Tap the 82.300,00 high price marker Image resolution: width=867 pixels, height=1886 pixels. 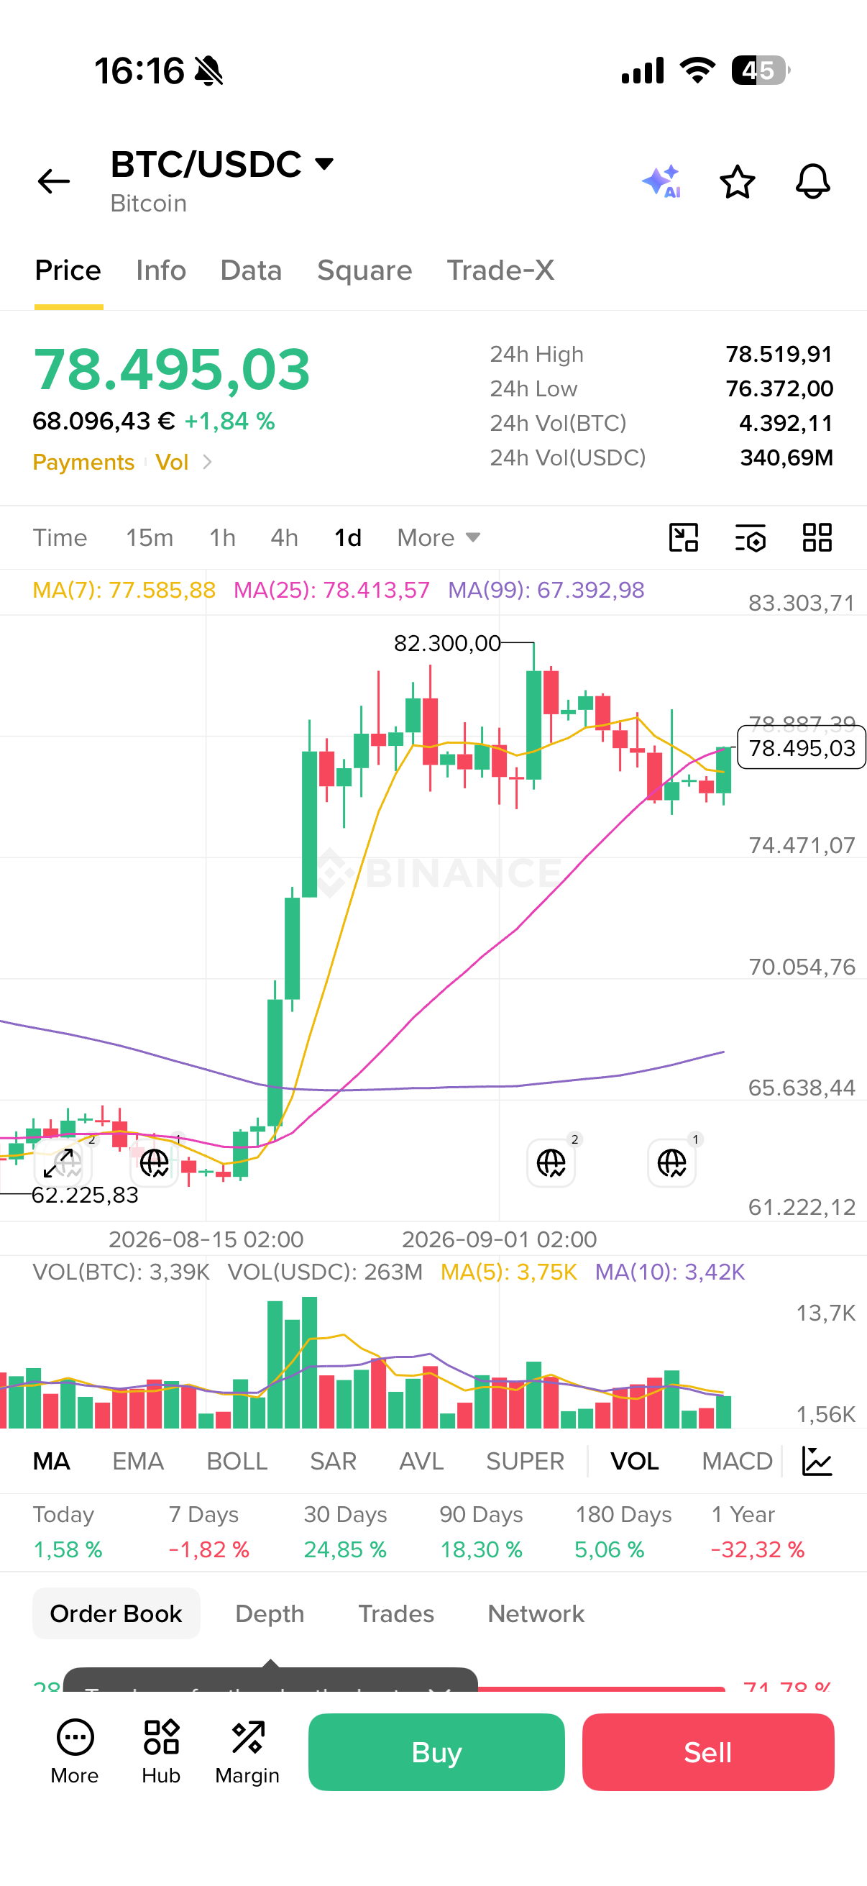click(x=447, y=643)
